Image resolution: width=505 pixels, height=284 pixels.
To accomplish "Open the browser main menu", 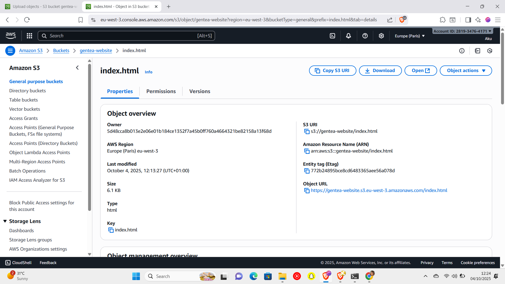I will (498, 20).
